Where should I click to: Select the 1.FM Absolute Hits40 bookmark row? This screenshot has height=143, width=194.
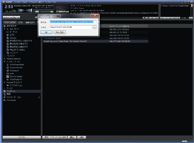(95, 38)
